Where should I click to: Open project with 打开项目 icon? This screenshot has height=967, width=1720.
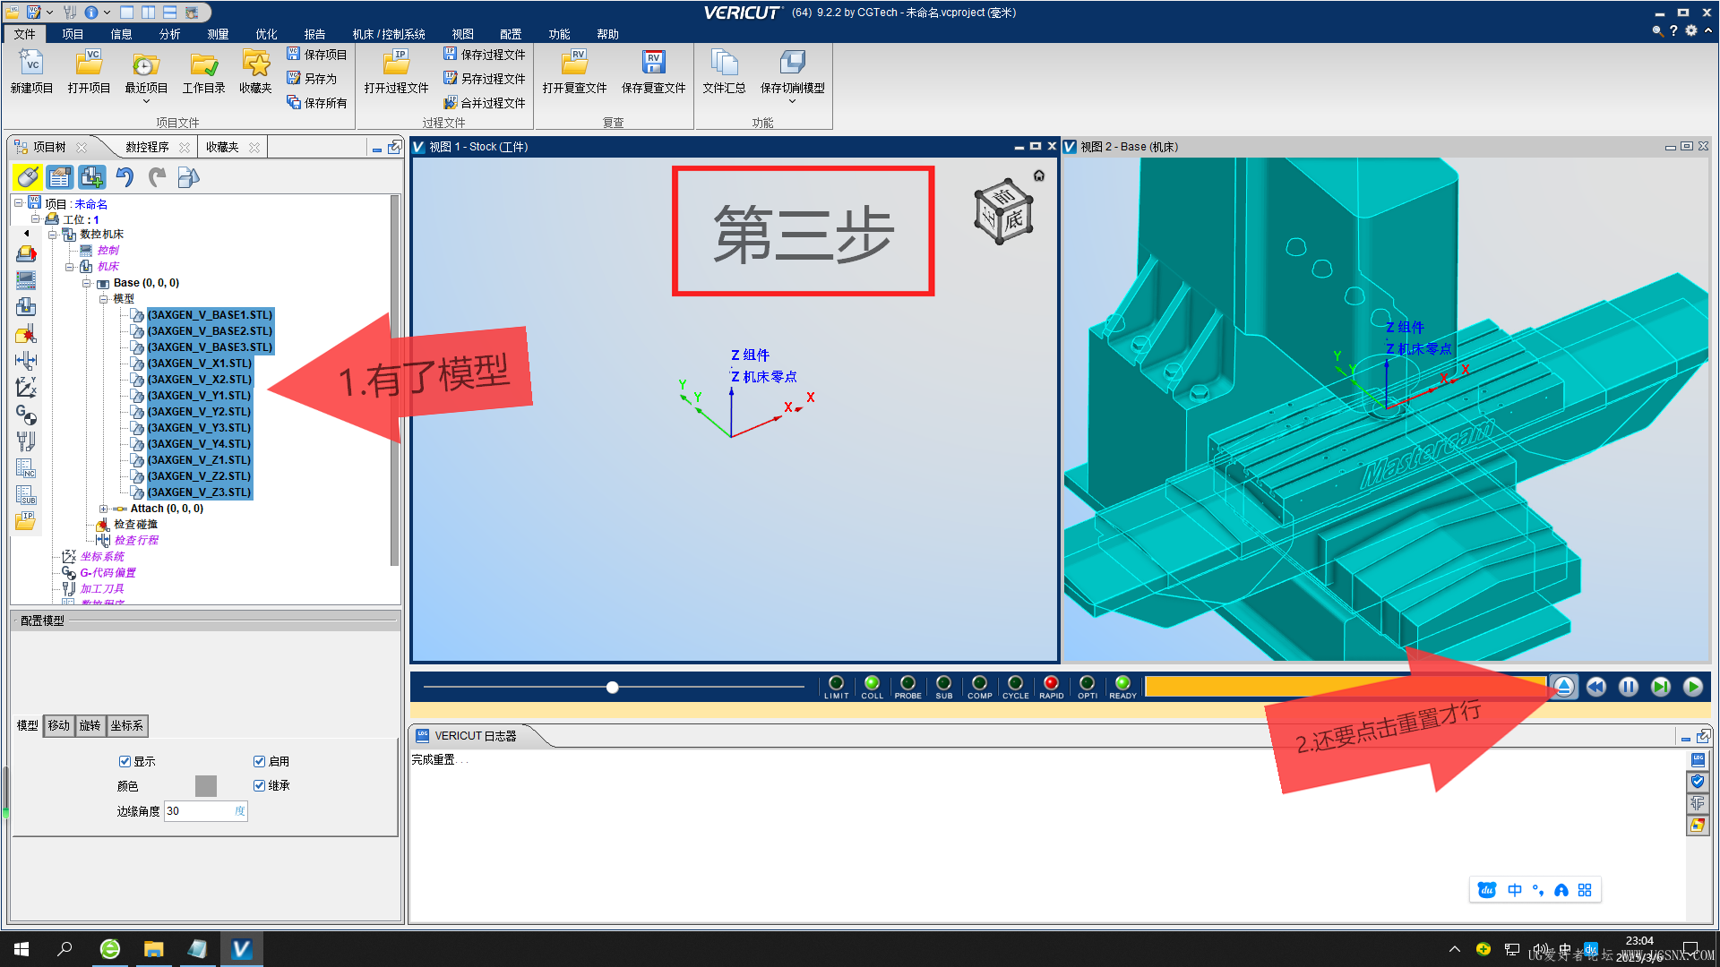[x=89, y=64]
